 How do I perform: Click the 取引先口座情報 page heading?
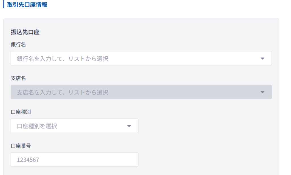27,5
